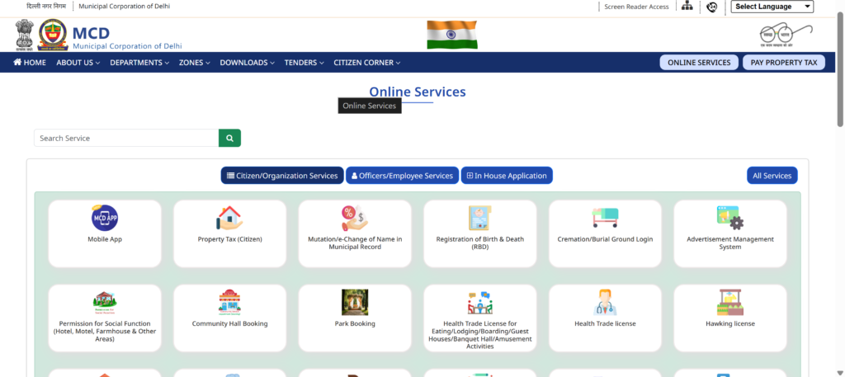Screen dimensions: 845x377
Task: Click the All Services button
Action: click(772, 176)
